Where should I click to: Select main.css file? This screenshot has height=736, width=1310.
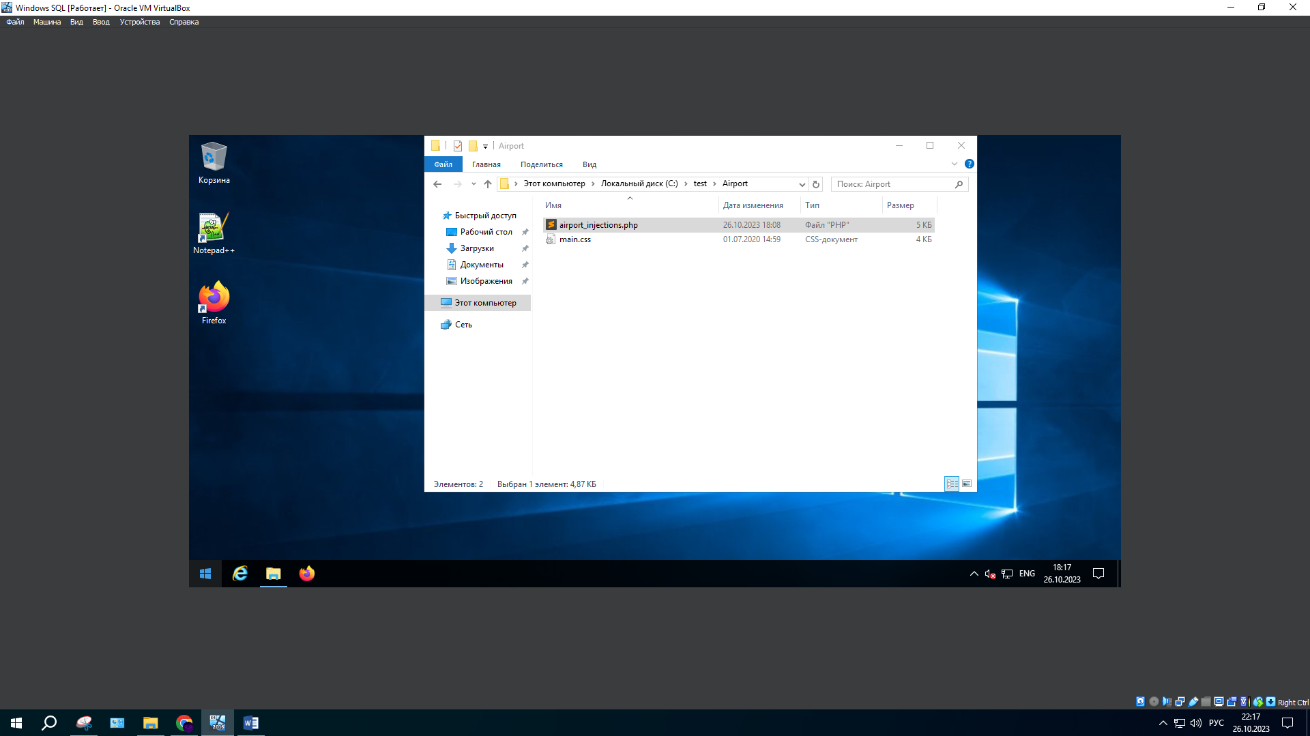pyautogui.click(x=739, y=239)
